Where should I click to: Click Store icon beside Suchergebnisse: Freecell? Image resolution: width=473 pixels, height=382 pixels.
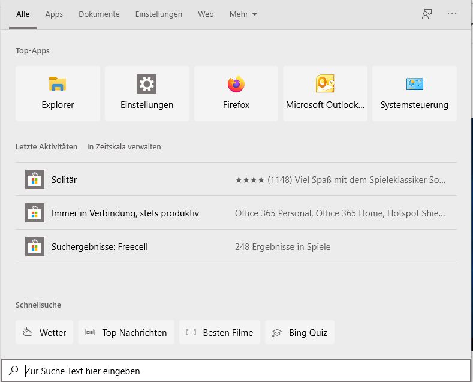35,246
